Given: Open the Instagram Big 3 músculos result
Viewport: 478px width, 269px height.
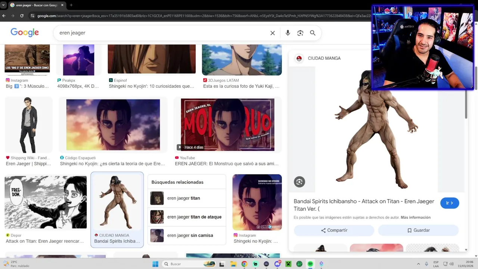Looking at the screenshot, I should tap(27, 86).
